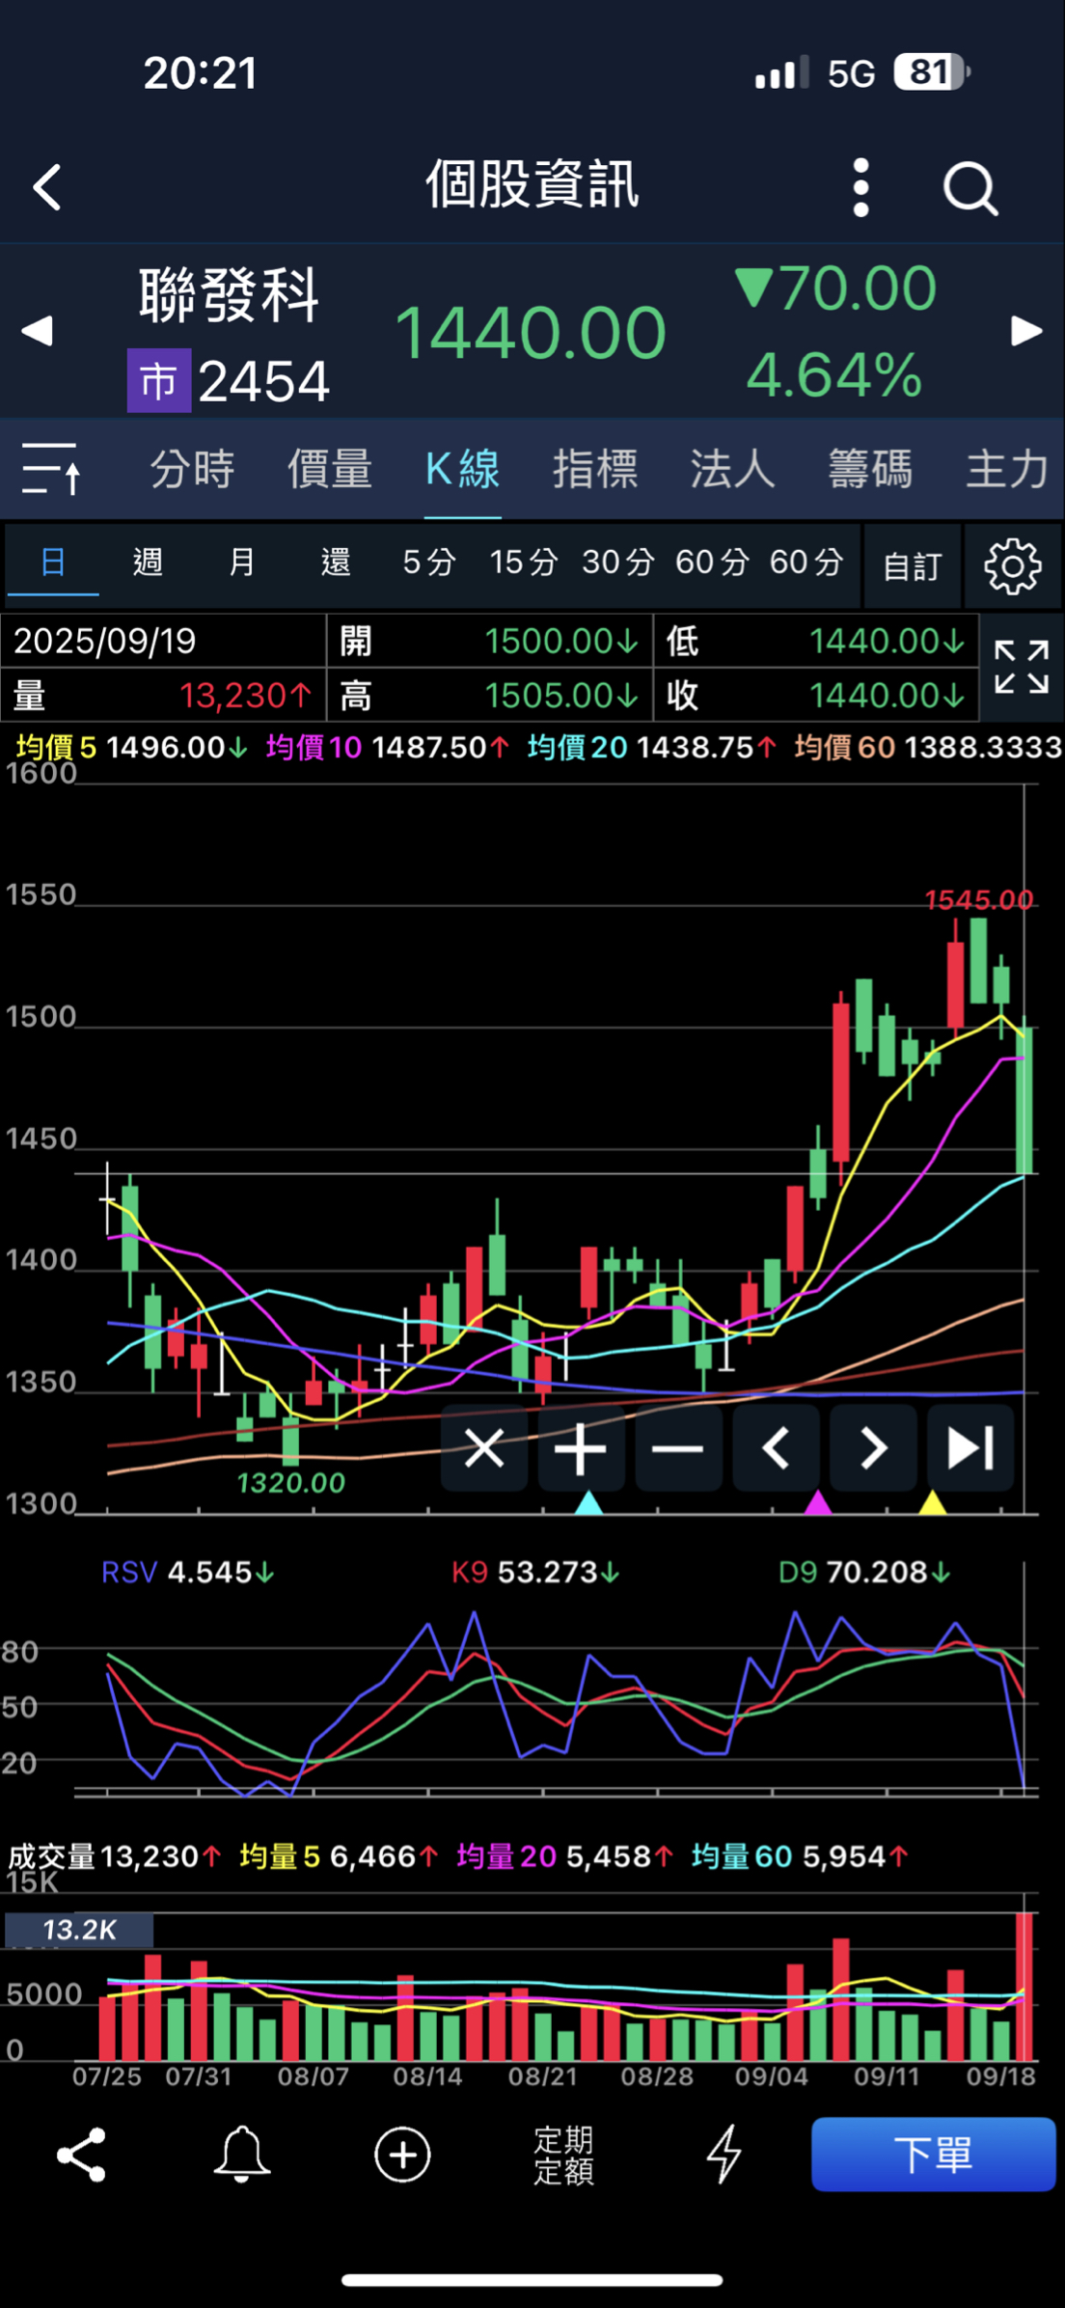
Task: Open the search magnifier icon
Action: click(x=969, y=187)
